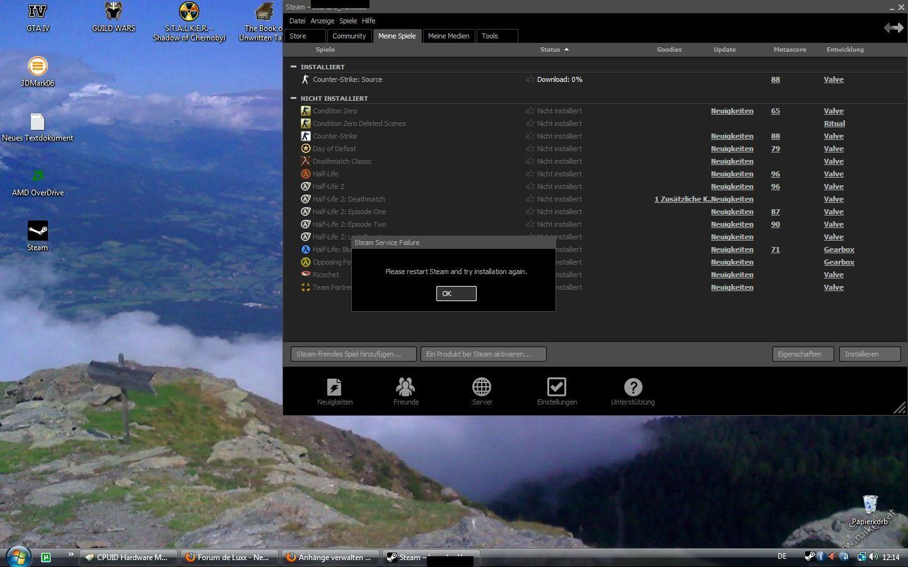Toggle favorite star for Day of Defeat
Image resolution: width=908 pixels, height=567 pixels.
coord(530,149)
